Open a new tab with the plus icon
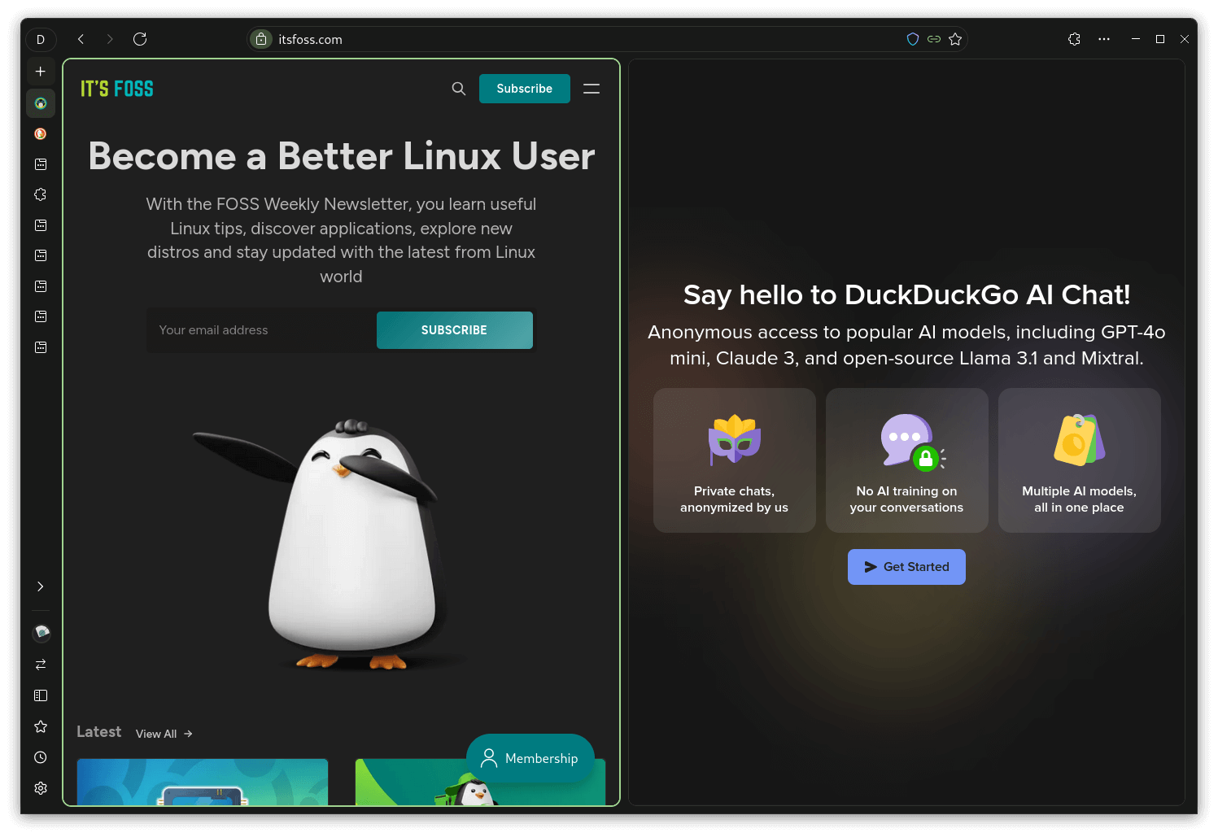 pos(41,71)
